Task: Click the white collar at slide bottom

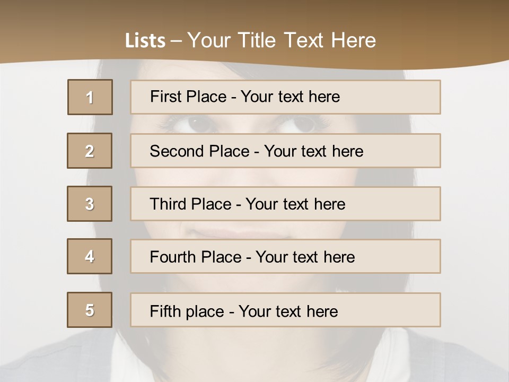Action: 133,361
